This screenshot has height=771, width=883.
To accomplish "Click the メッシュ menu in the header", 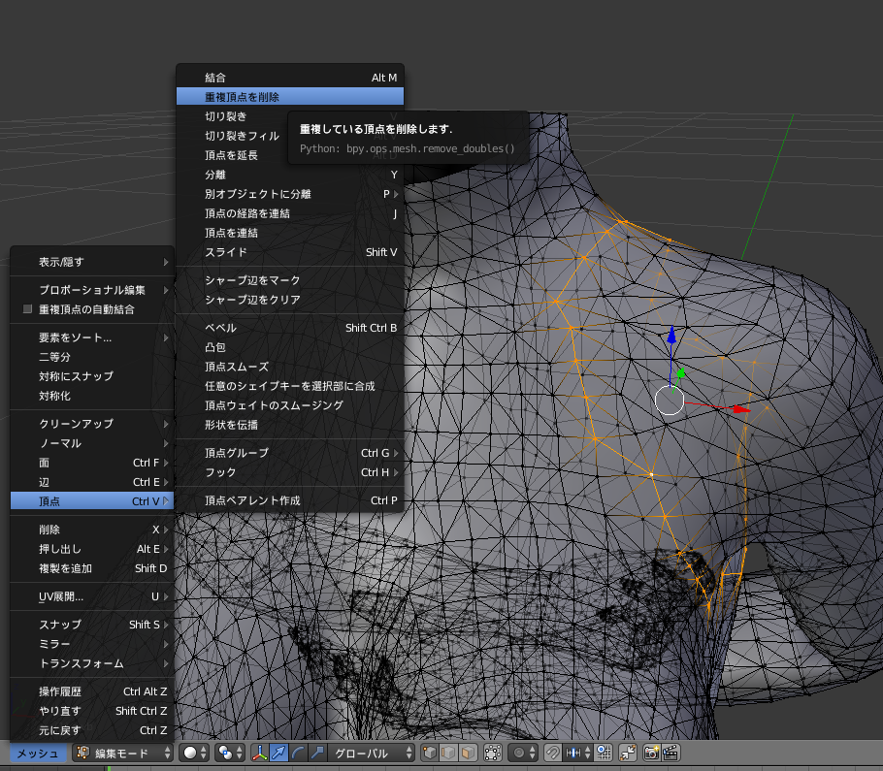I will [x=38, y=753].
